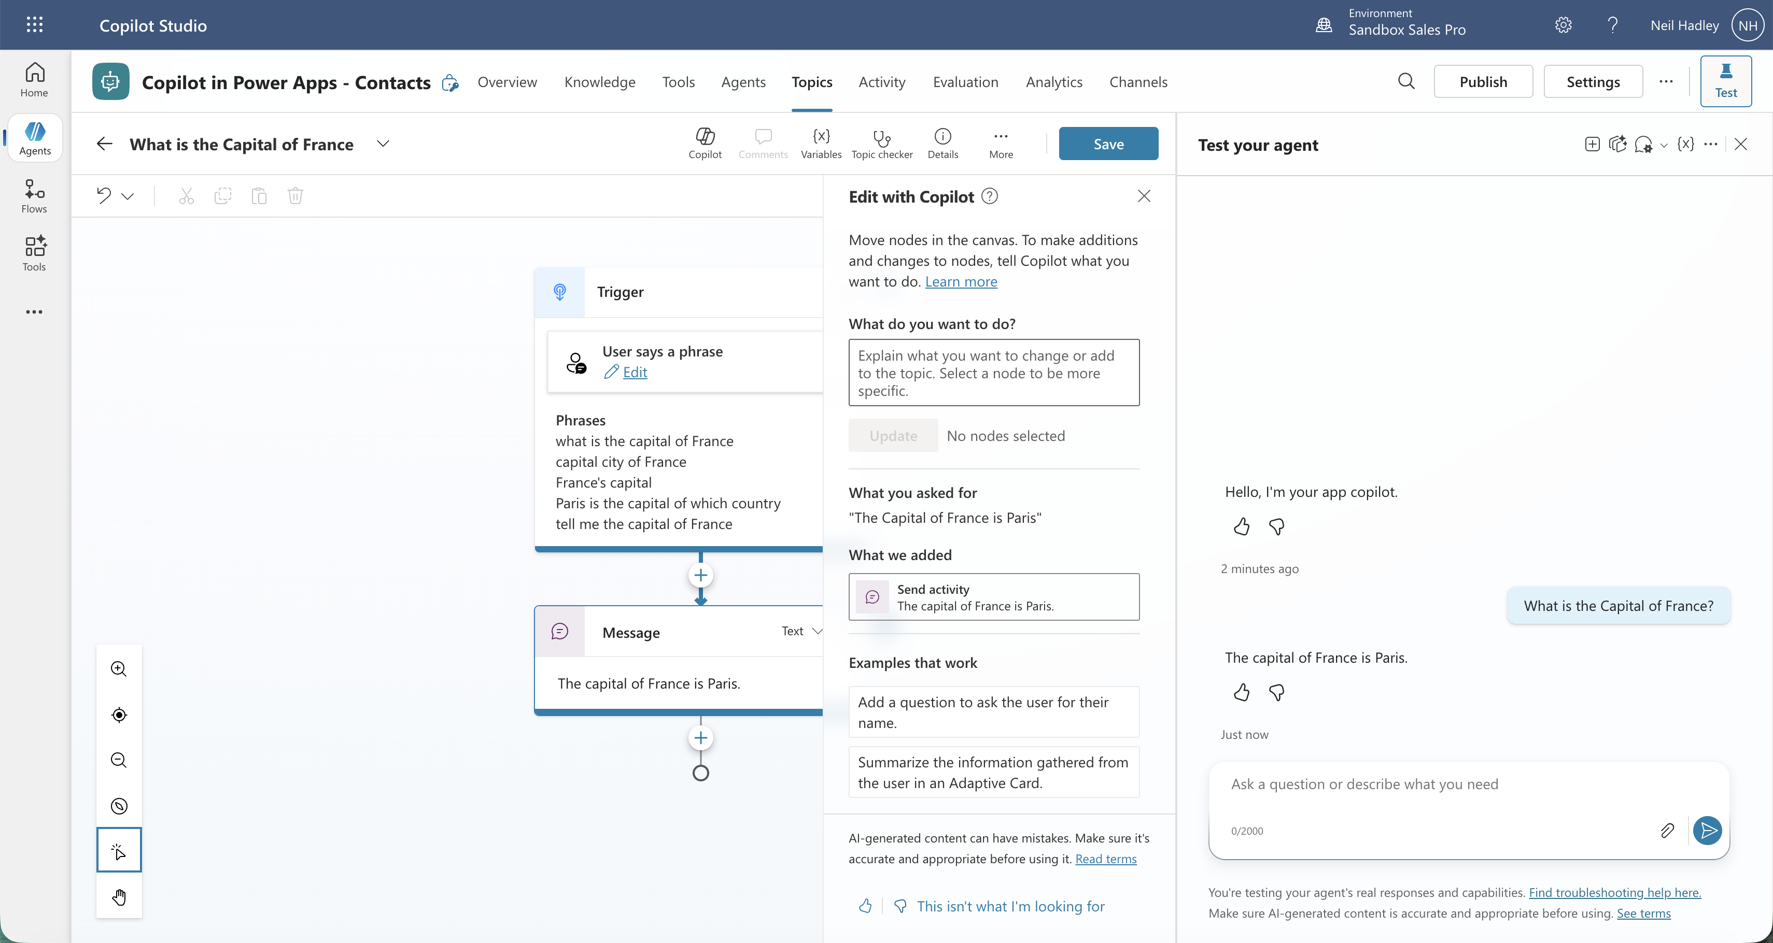Open the More toolbar menu
Viewport: 1773px width, 943px height.
click(x=1001, y=143)
